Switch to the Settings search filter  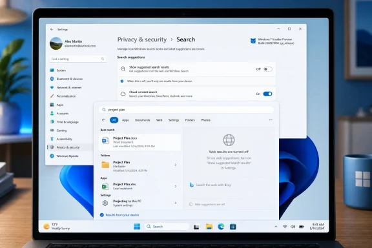[174, 120]
